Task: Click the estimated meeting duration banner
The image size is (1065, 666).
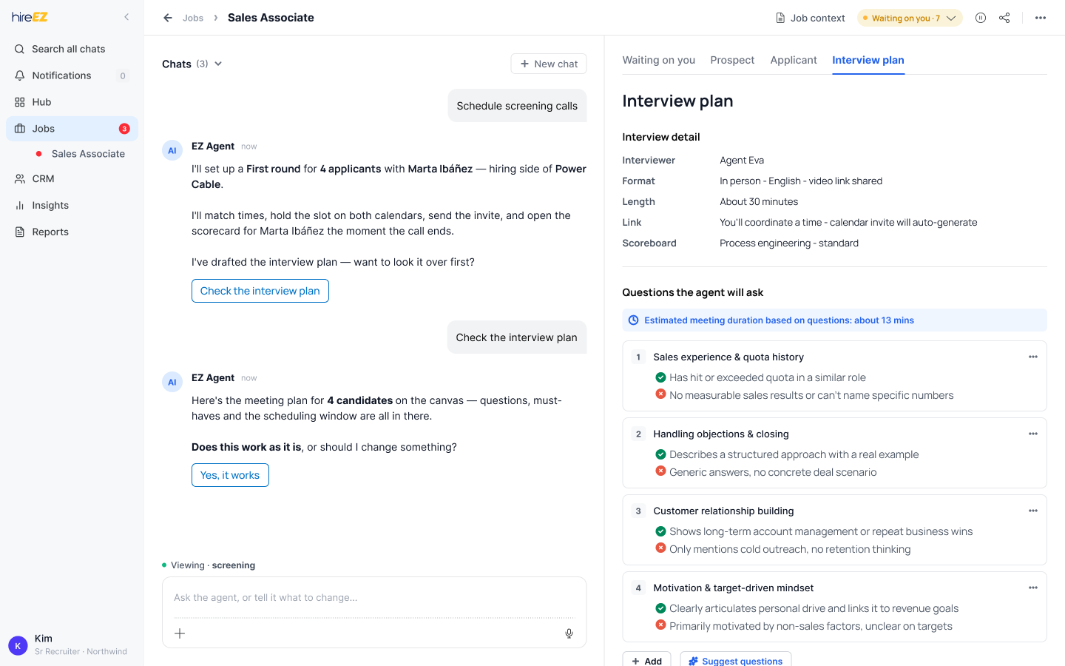Action: (834, 320)
